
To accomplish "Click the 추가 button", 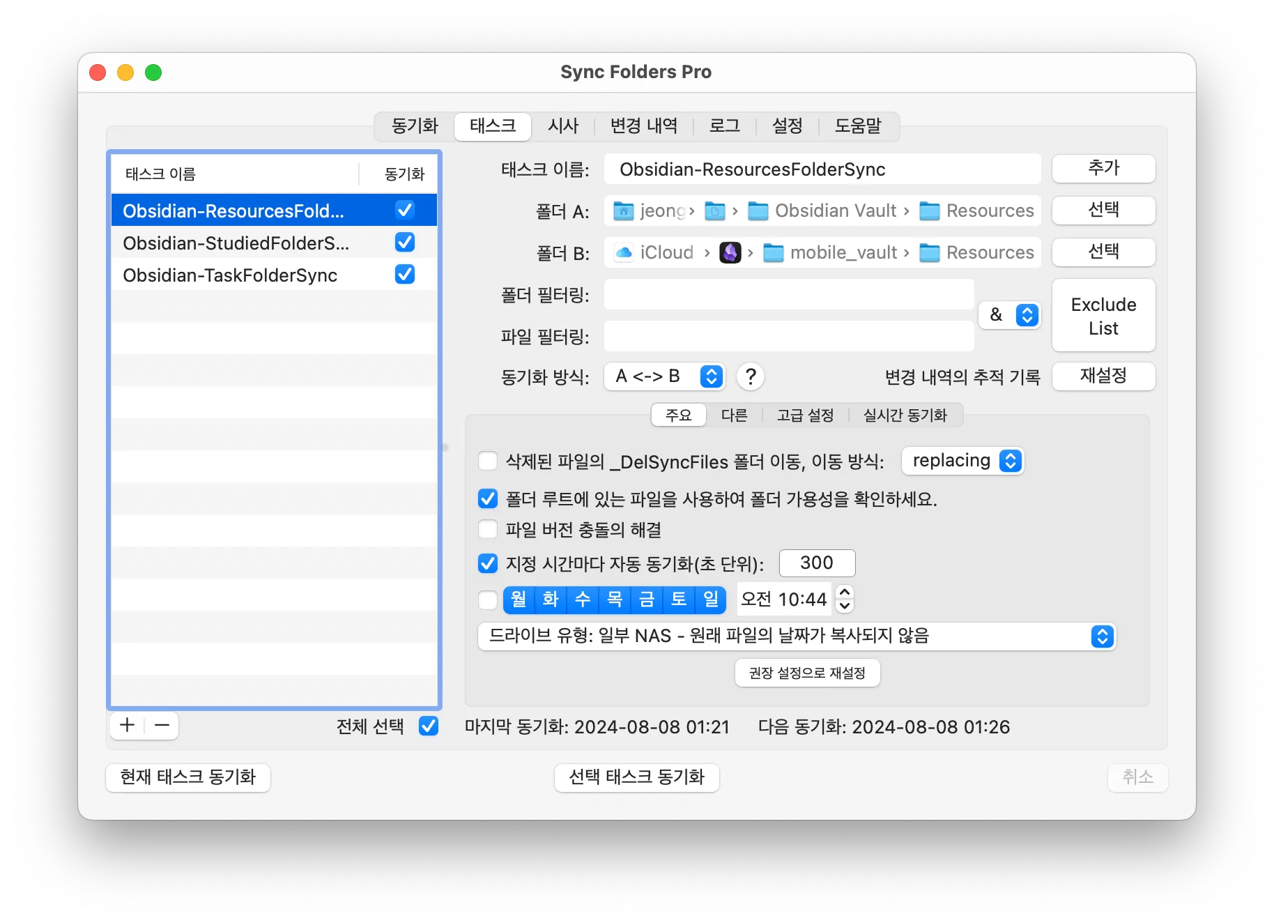I will [x=1103, y=169].
